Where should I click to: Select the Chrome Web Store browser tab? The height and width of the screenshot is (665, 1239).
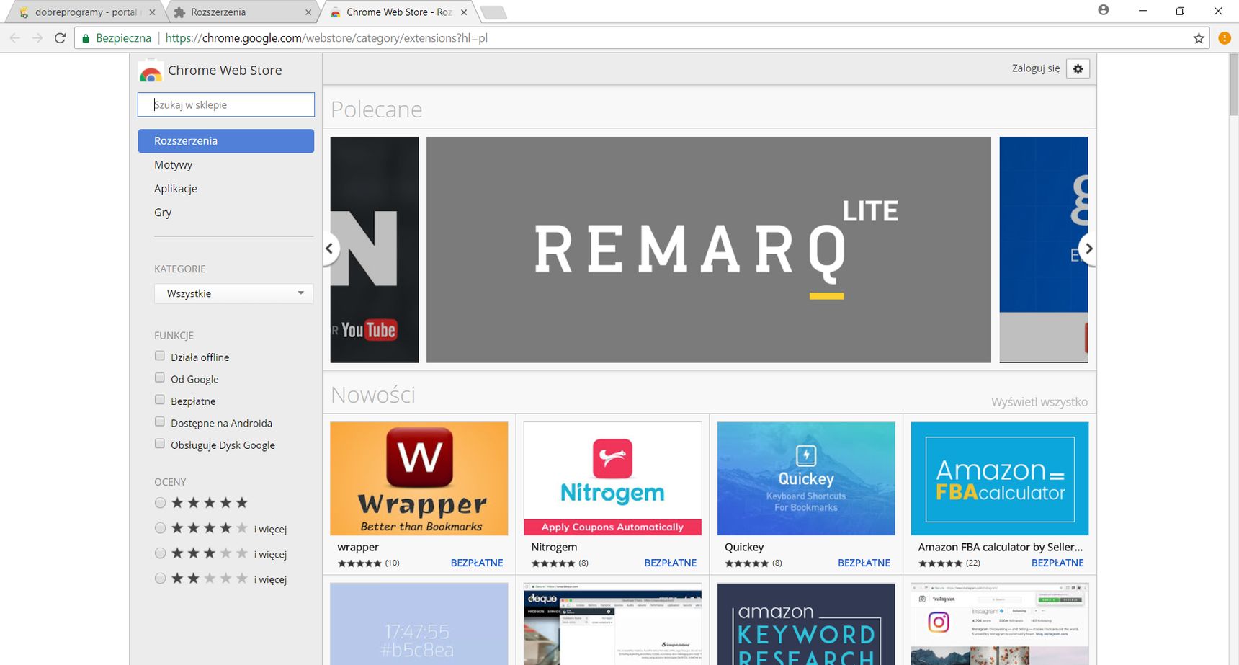(x=398, y=12)
